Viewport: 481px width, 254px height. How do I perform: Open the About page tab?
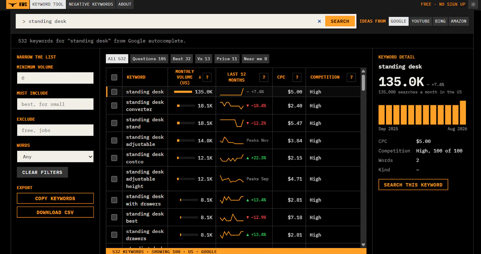[x=125, y=5]
